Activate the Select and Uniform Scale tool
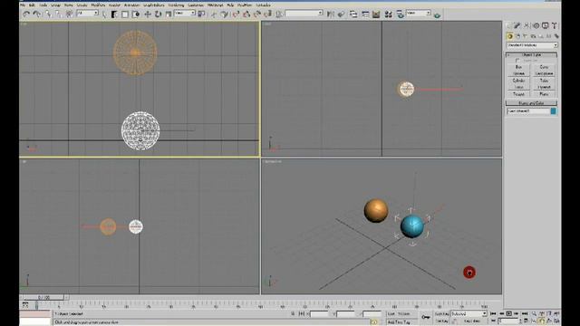 coord(169,14)
